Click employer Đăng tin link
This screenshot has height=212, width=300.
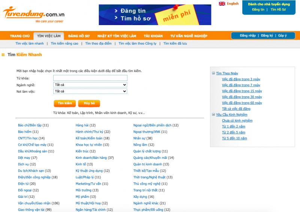coord(258,10)
